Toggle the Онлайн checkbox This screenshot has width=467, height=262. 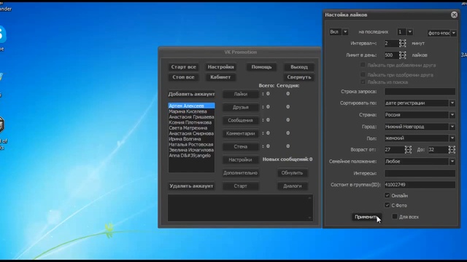click(x=387, y=195)
